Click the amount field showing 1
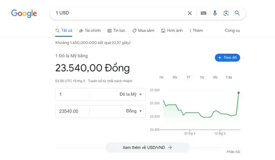275x160 pixels. coord(72,94)
